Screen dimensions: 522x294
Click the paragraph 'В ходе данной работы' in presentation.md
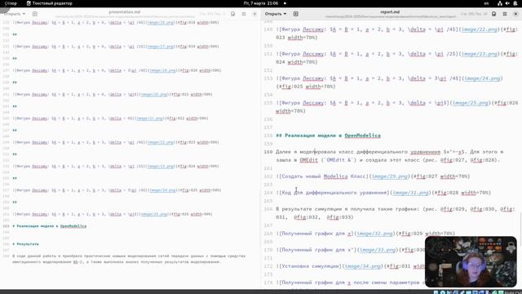(129, 259)
